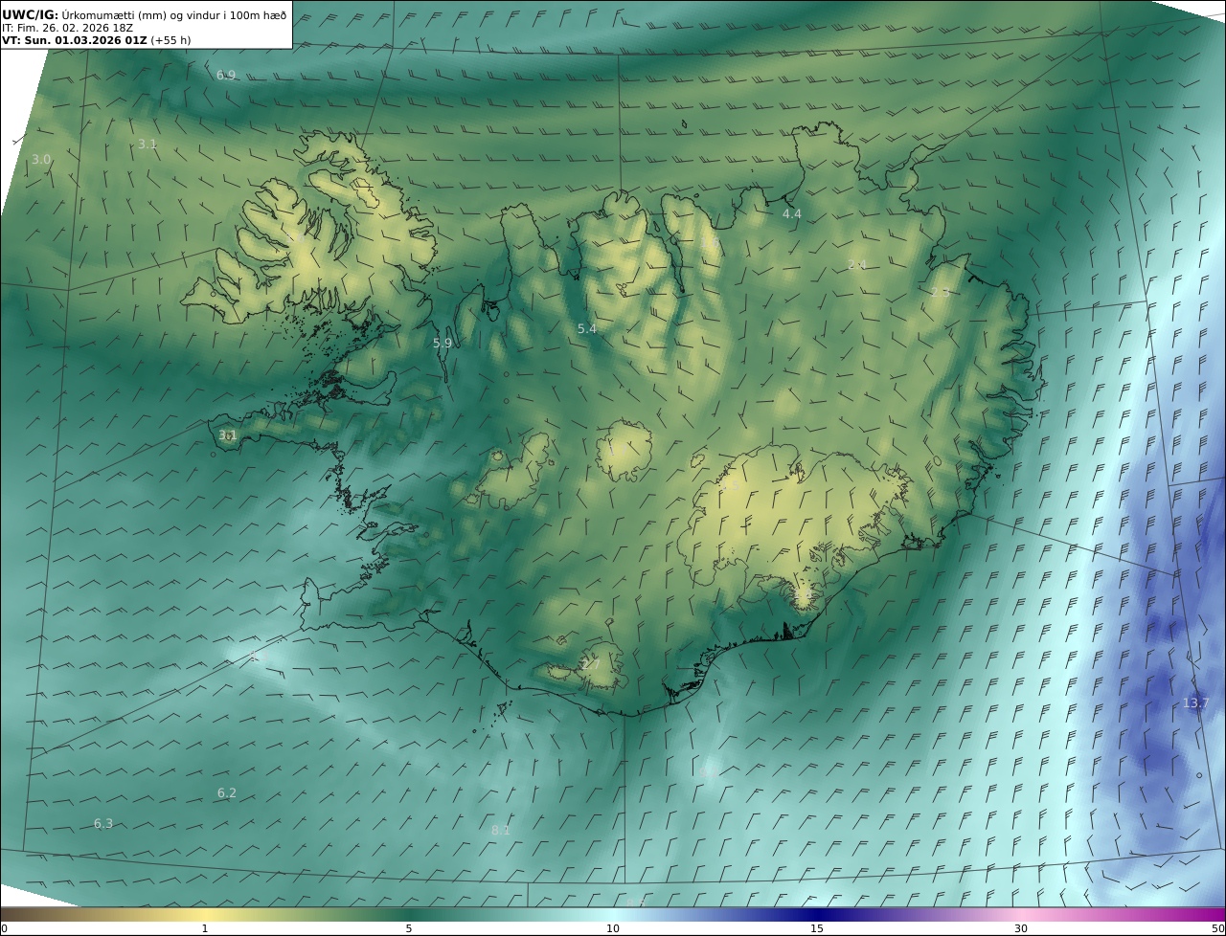The height and width of the screenshot is (936, 1226).
Task: Select the 3.0 value on the map
Action: click(41, 159)
